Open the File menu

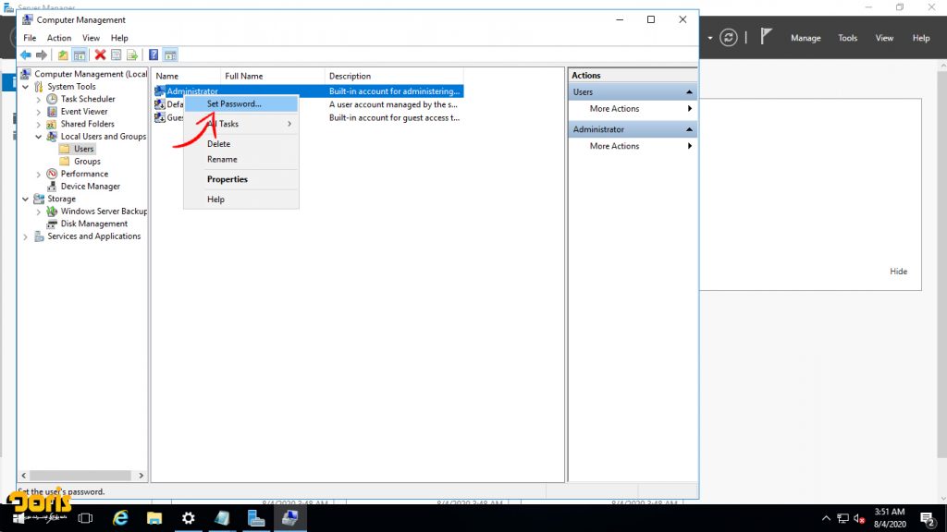(x=30, y=38)
